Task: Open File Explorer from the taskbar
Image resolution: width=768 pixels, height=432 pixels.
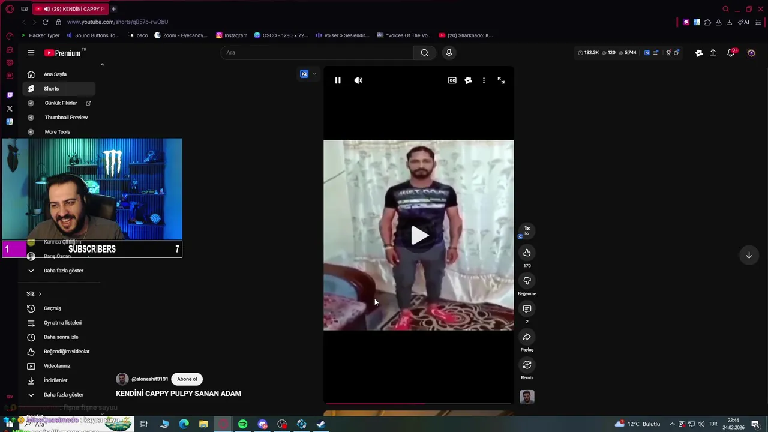Action: tap(203, 424)
